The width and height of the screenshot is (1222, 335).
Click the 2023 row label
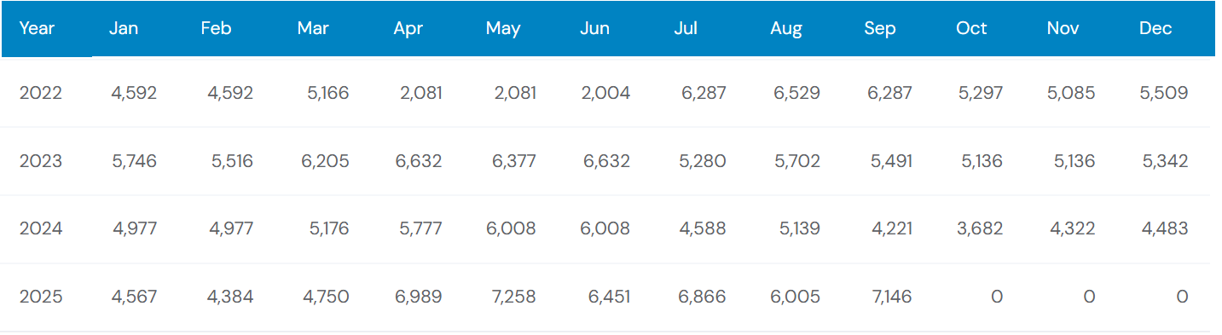pos(41,161)
